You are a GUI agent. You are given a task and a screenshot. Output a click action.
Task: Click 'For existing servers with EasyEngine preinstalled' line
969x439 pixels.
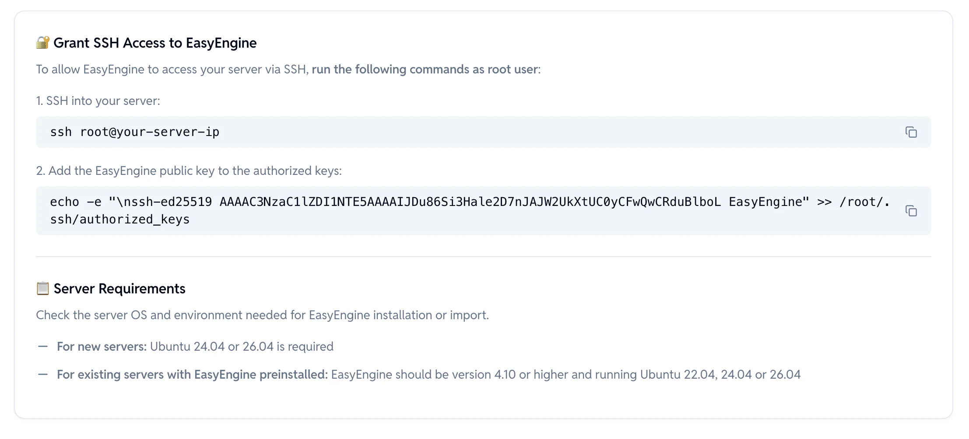coord(428,375)
